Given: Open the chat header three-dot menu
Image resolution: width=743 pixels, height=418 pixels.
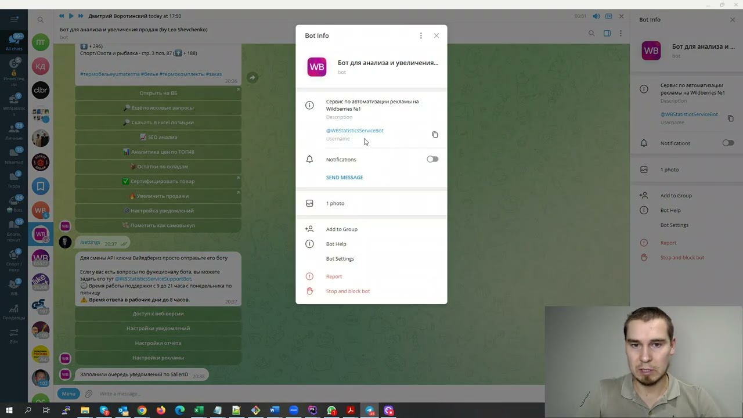Looking at the screenshot, I should (621, 33).
